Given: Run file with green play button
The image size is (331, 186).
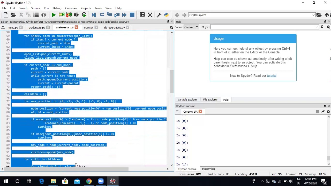Looking at the screenshot, I should (54, 15).
